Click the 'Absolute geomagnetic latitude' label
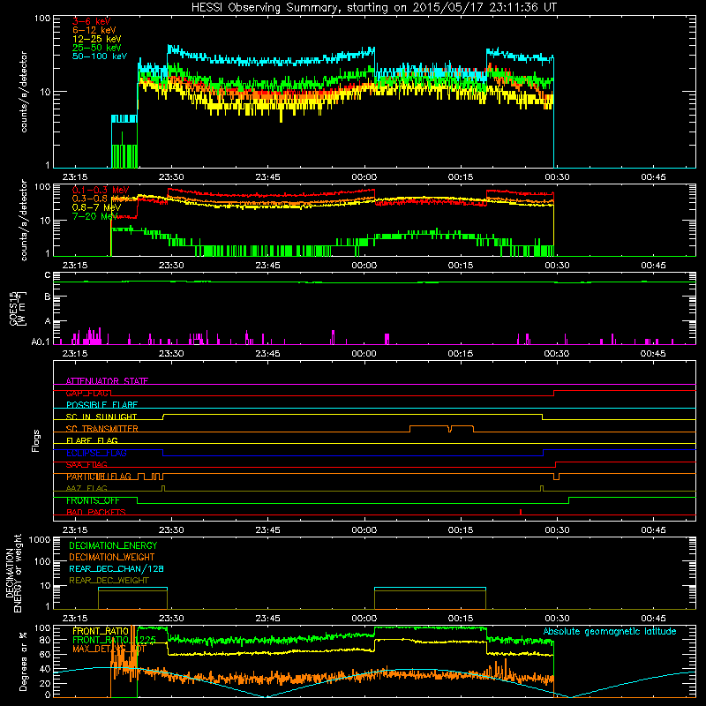706x706 pixels. (x=610, y=632)
